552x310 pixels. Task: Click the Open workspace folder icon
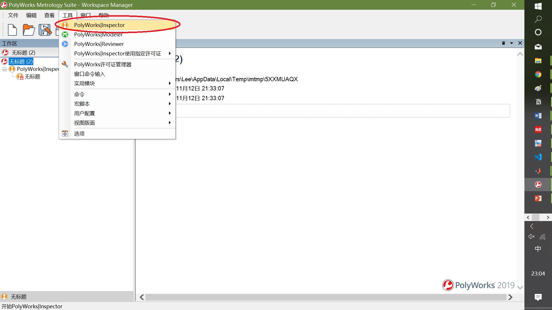coord(29,30)
